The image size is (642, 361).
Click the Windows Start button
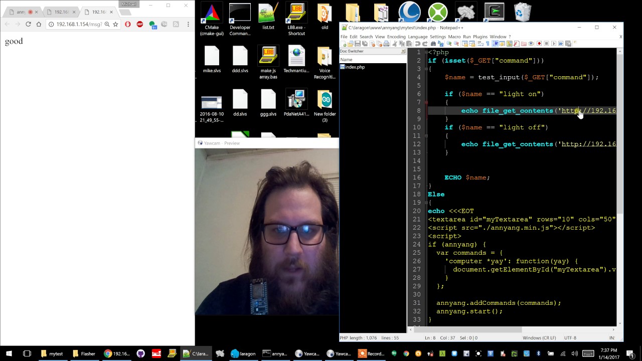(x=9, y=353)
